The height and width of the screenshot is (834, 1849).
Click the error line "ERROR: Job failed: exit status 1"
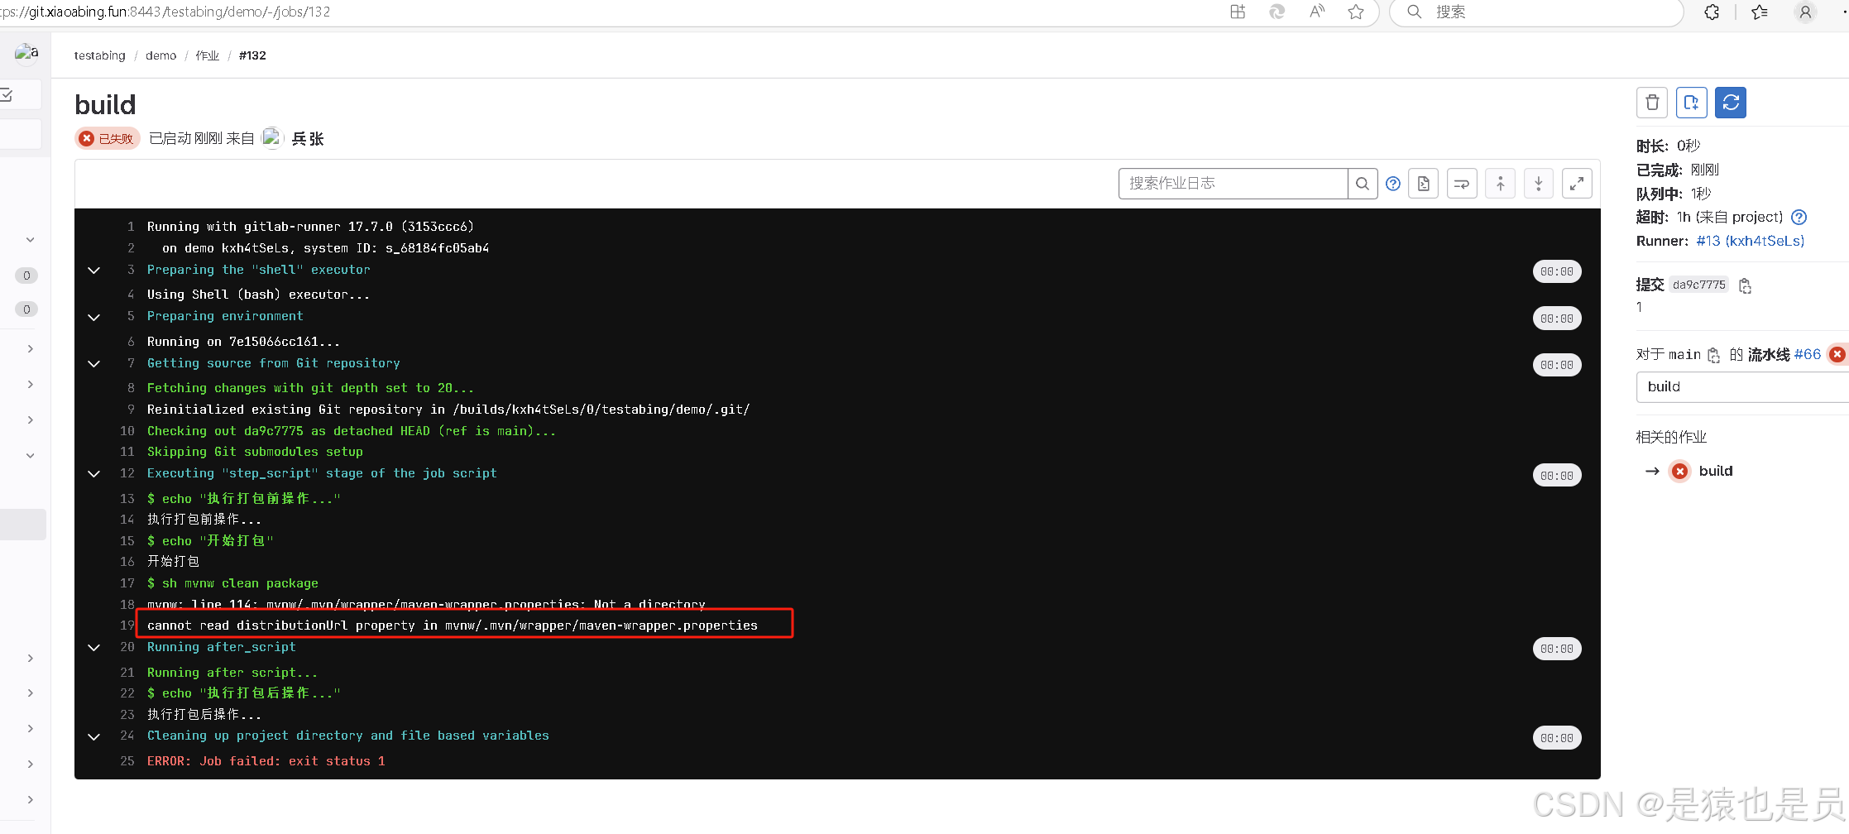(x=266, y=761)
